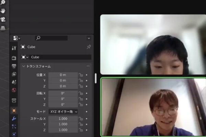Click the スケール Z value field
This screenshot has height=137, width=206.
(63, 130)
